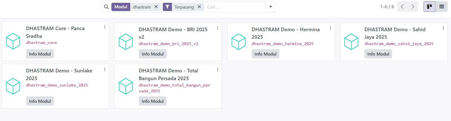
Task: Remove the Terpasang filter facet
Action: (199, 7)
